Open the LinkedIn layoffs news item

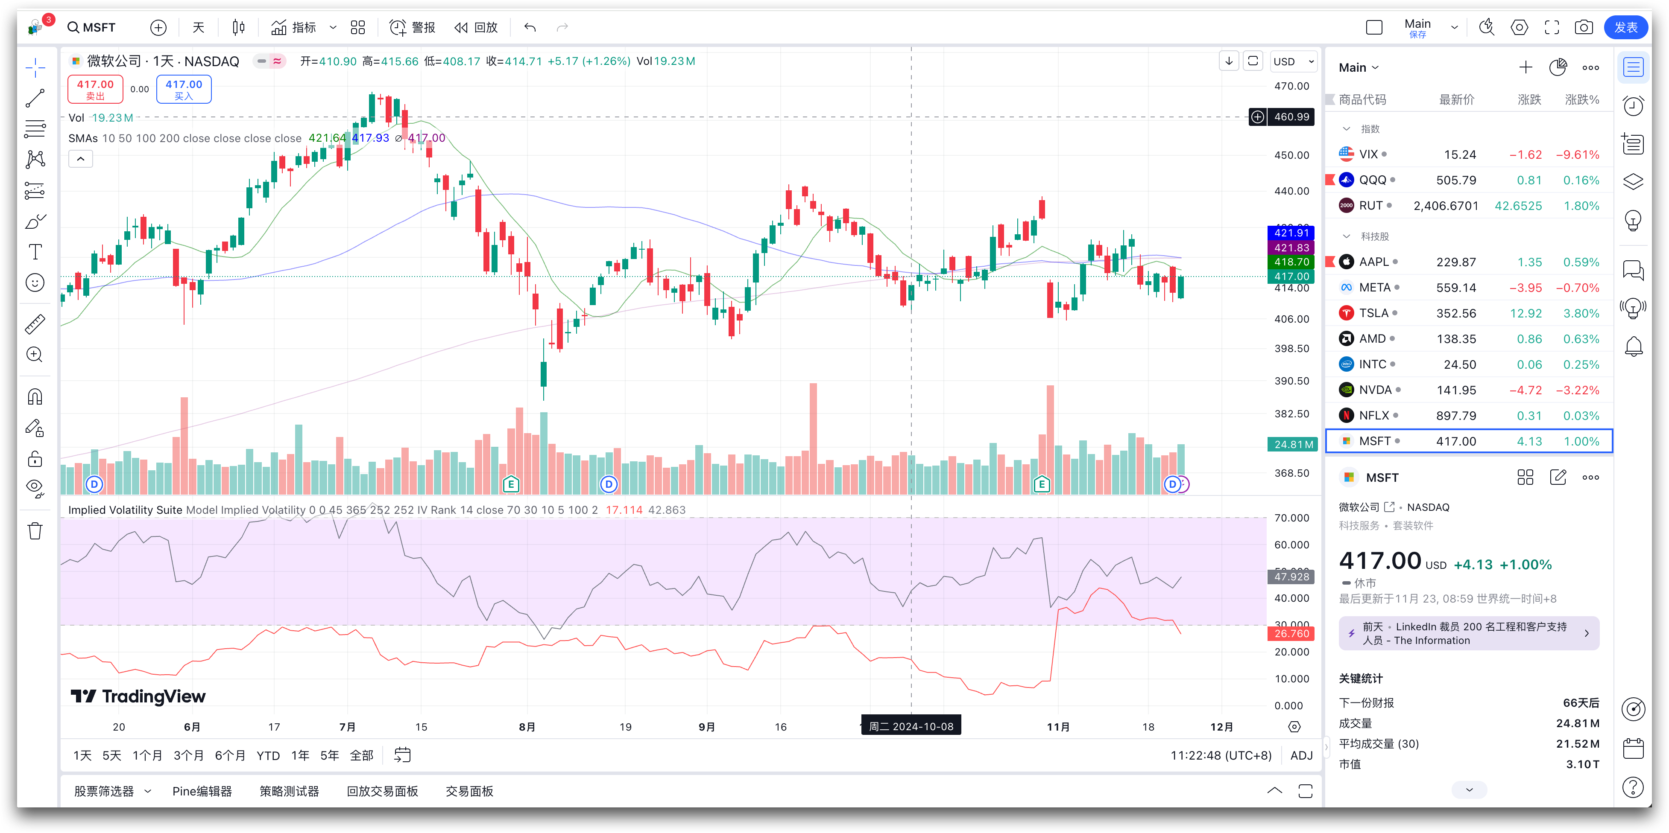(1469, 633)
